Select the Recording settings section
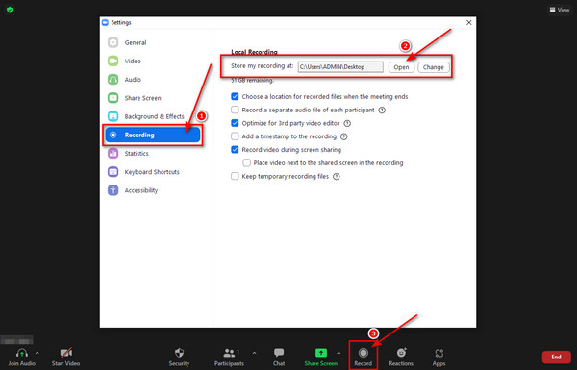The height and width of the screenshot is (370, 577). pyautogui.click(x=152, y=135)
